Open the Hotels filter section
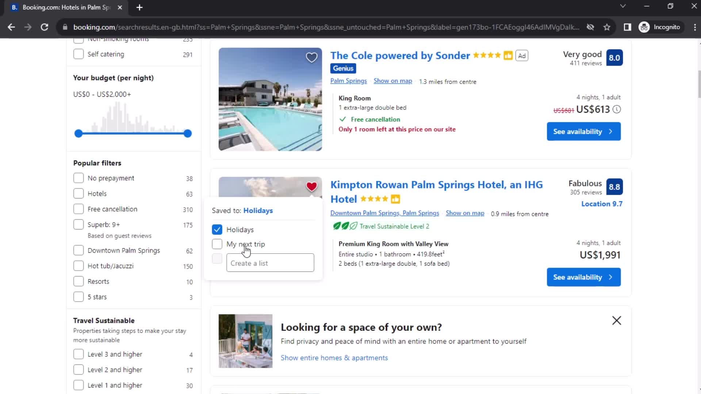Viewport: 701px width, 394px height. coord(78,193)
